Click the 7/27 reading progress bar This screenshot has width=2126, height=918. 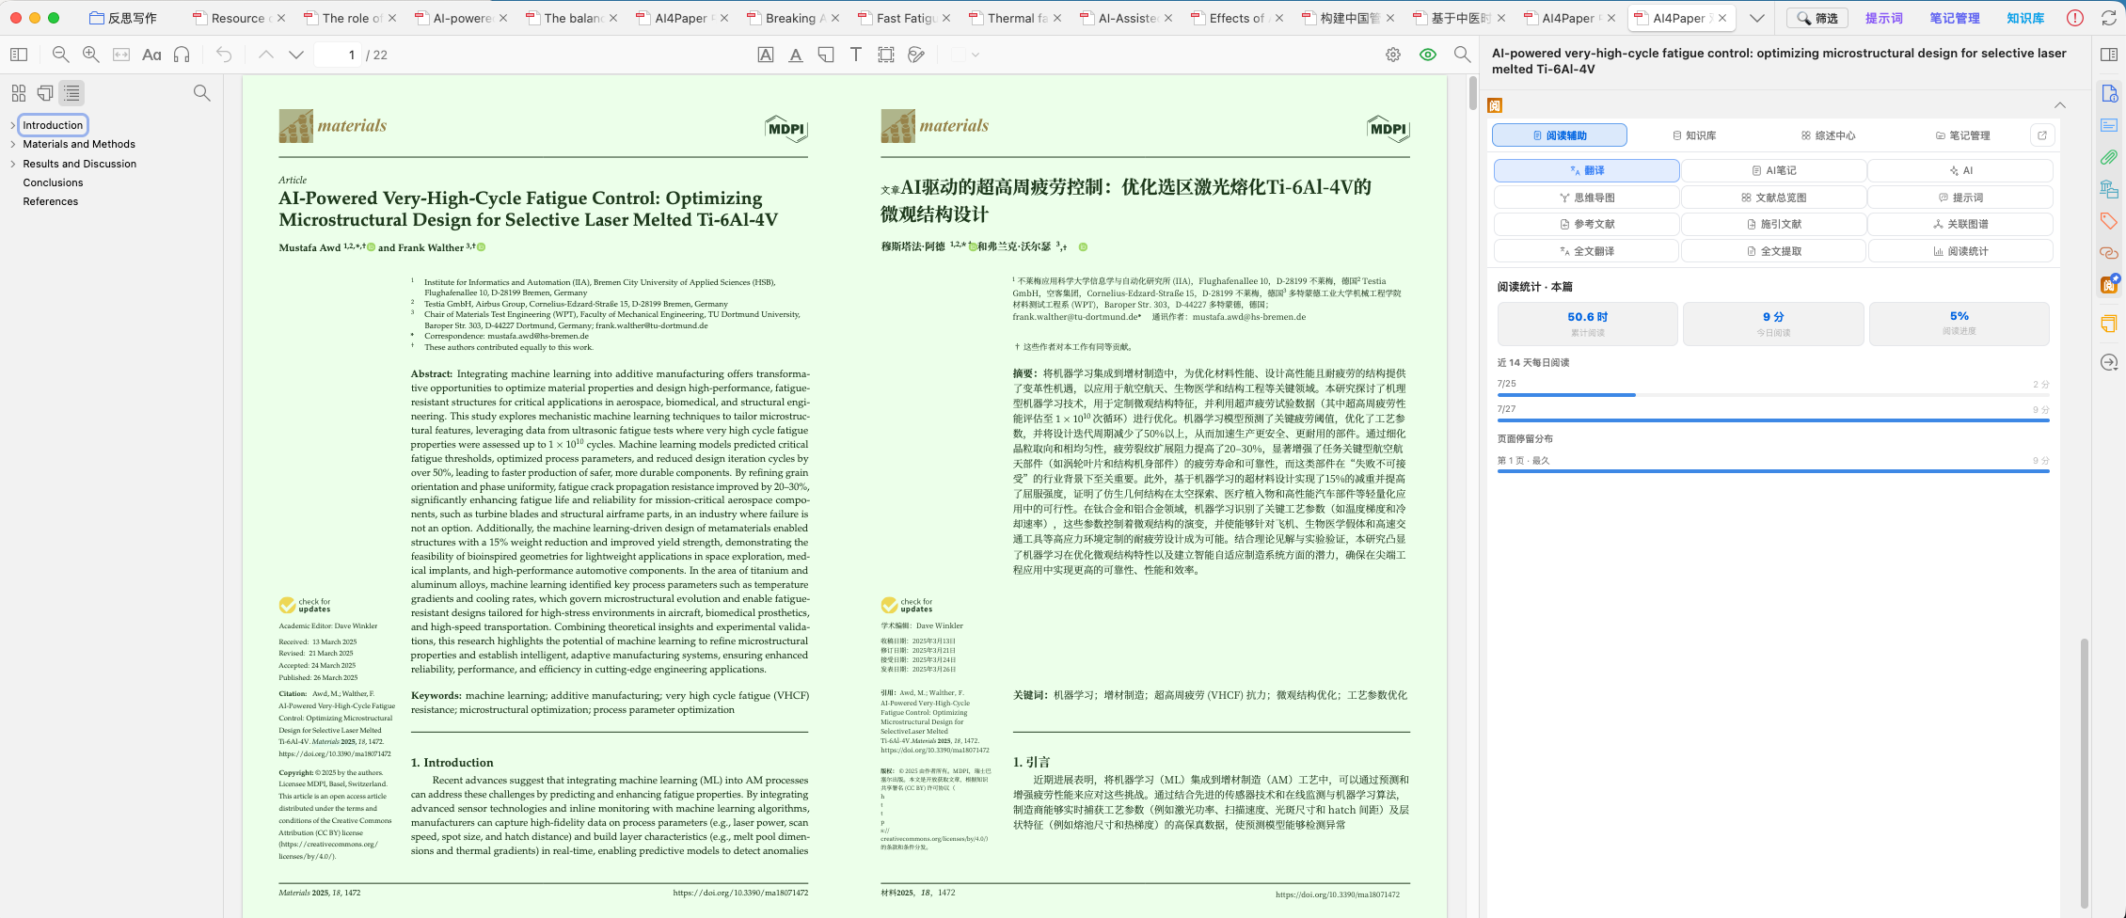pos(1773,420)
